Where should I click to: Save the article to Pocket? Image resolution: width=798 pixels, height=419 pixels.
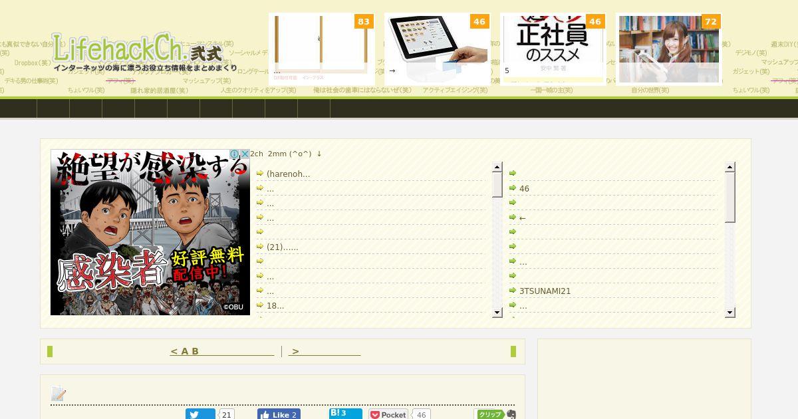(388, 414)
